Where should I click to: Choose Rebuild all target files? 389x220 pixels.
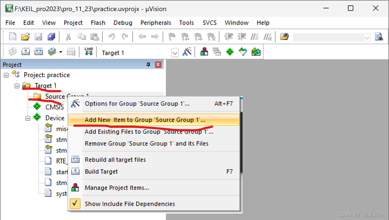point(154,160)
